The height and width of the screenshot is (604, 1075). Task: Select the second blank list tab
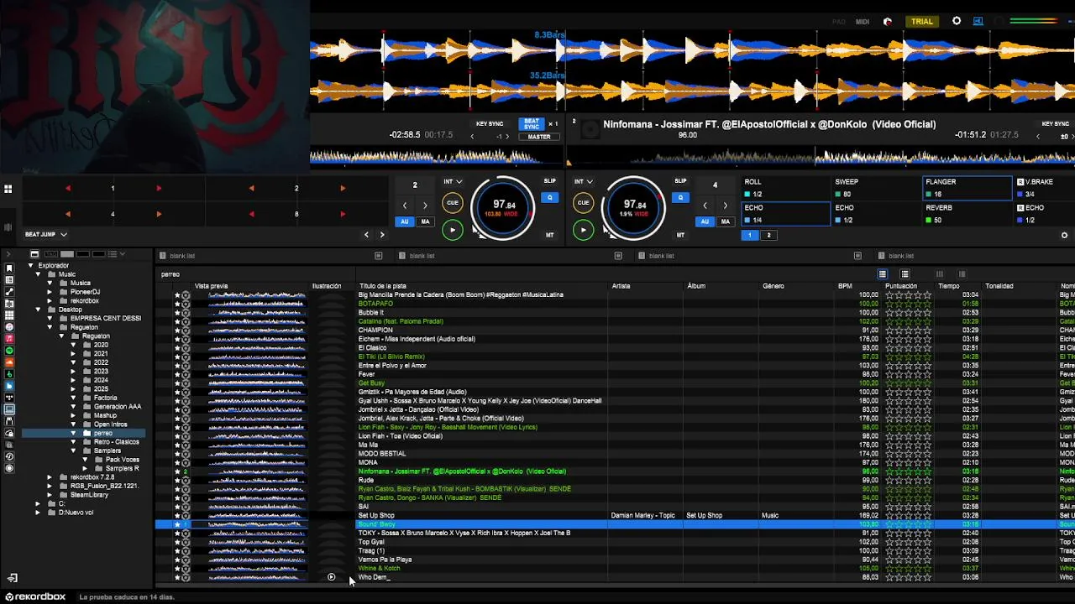(x=512, y=256)
